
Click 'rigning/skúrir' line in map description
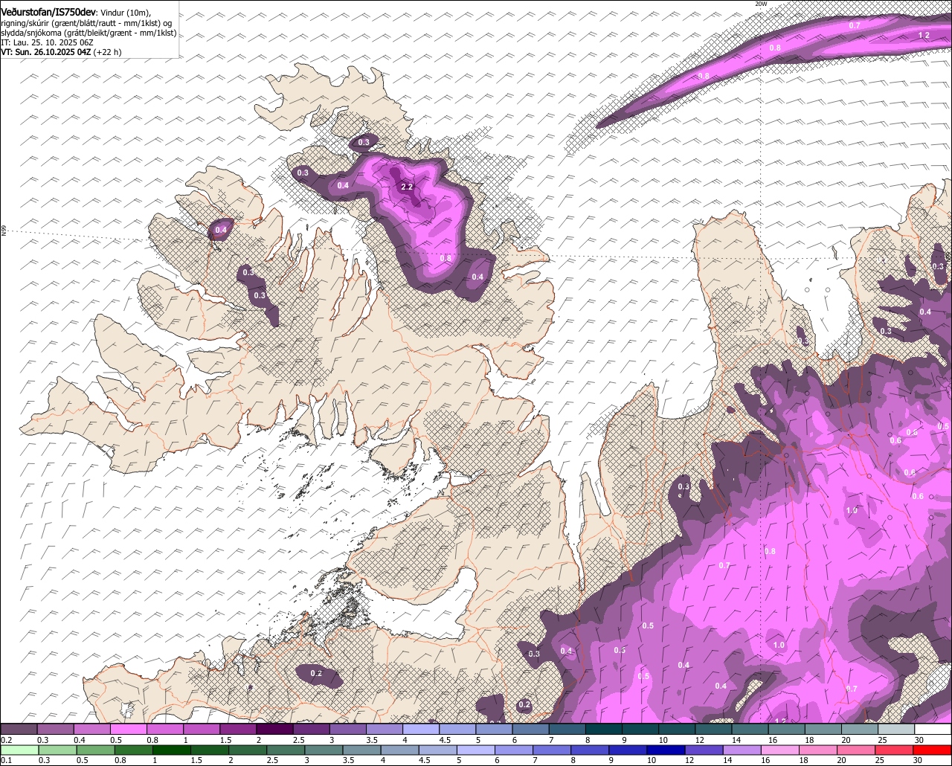coord(86,23)
